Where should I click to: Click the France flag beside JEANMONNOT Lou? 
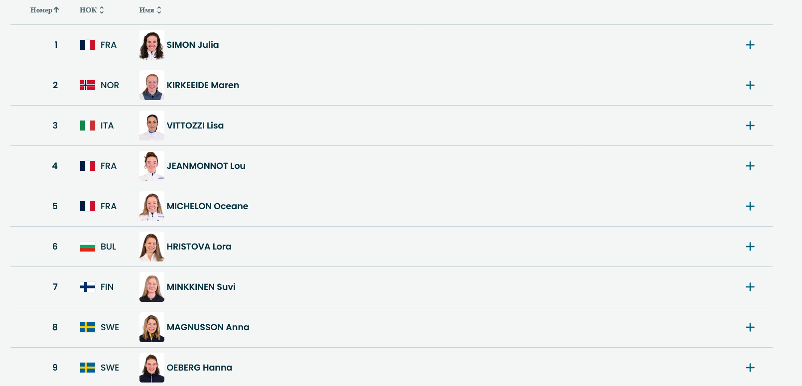[x=88, y=166]
